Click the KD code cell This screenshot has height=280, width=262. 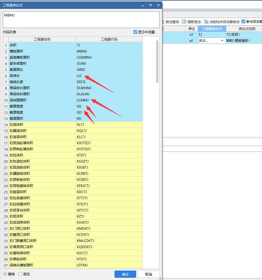[109, 106]
